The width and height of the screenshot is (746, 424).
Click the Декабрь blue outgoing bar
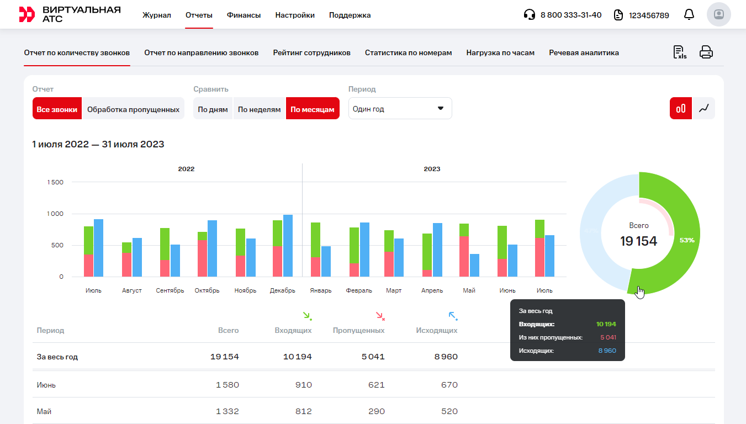click(x=288, y=246)
